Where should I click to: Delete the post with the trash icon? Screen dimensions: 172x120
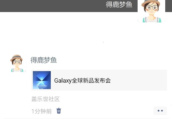coord(59,111)
